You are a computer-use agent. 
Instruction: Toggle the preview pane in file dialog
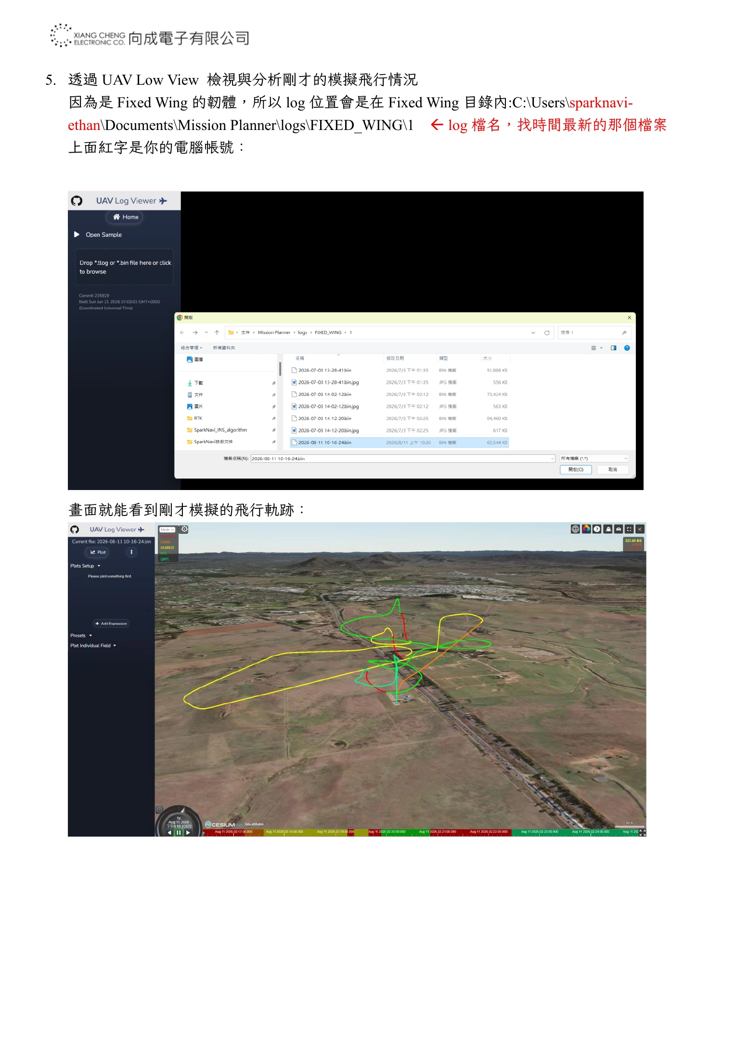click(x=613, y=348)
